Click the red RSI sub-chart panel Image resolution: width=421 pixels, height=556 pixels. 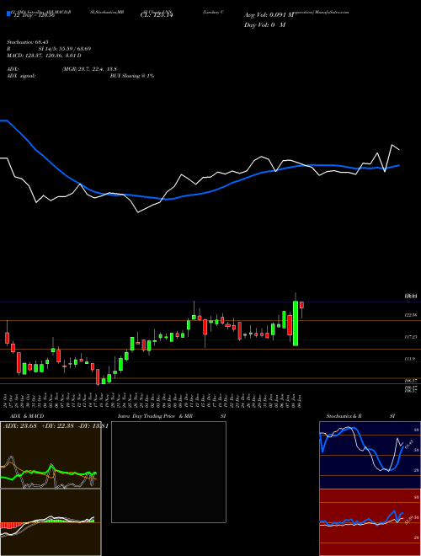point(370,522)
